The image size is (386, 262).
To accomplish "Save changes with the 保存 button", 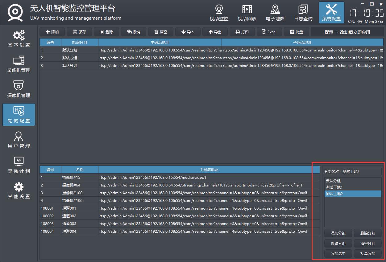I will pos(79,32).
